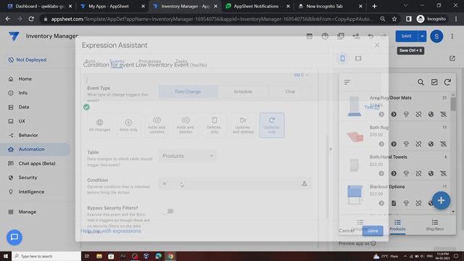Click Save in the Expression Assistant
The image size is (464, 261).
372,231
